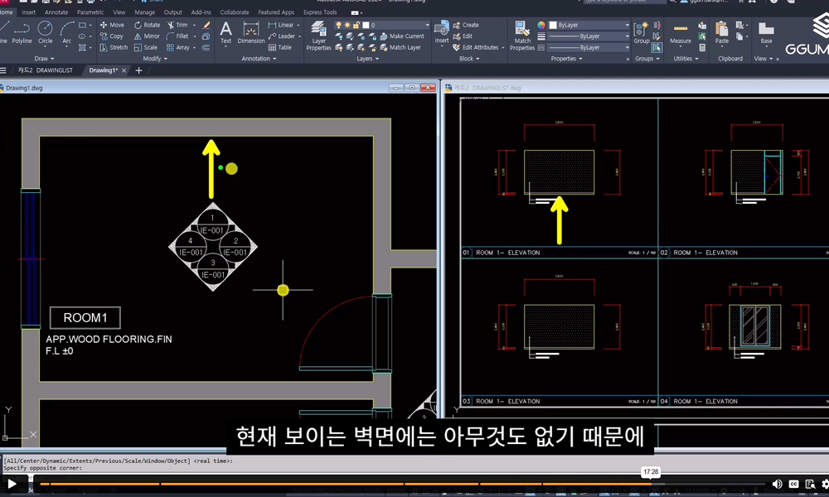Click the Move tool
Screen dimensions: 829x497
[112, 25]
